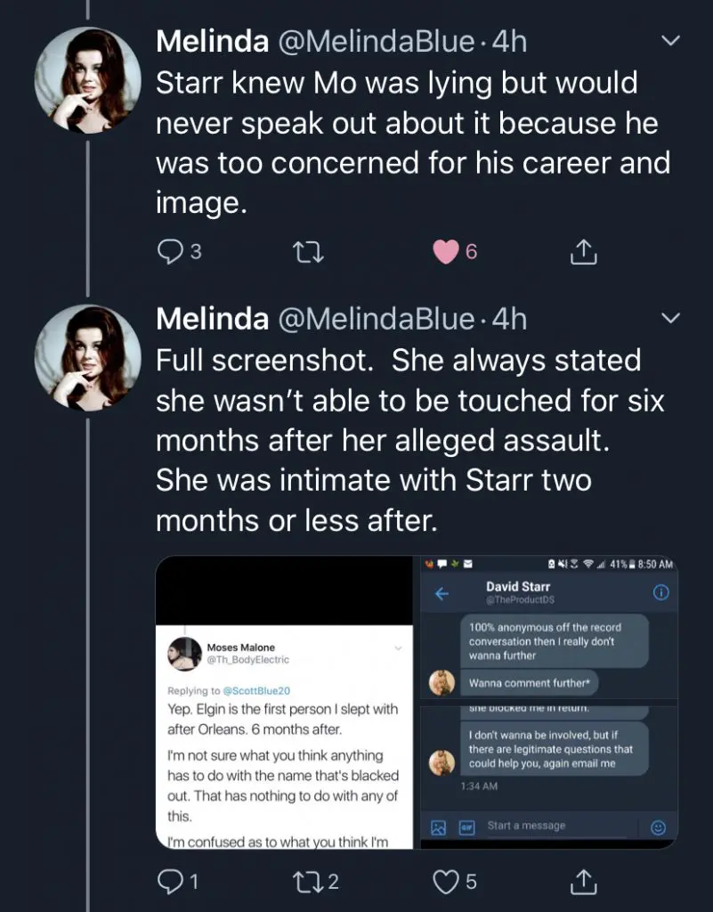Retweet the first tweet about Starr
713x912 pixels.
point(307,252)
